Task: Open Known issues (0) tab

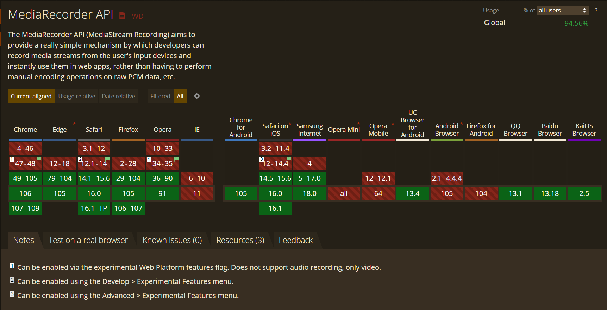Action: (x=172, y=240)
